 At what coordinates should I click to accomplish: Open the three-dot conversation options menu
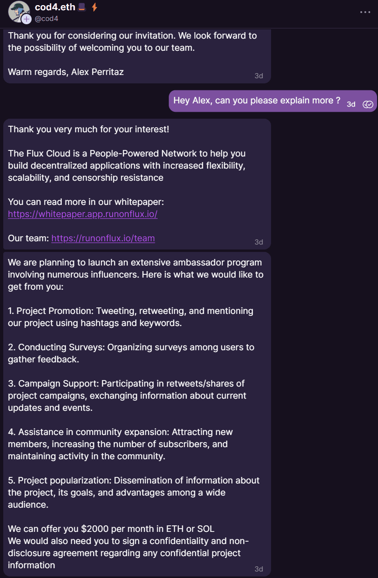pyautogui.click(x=365, y=12)
